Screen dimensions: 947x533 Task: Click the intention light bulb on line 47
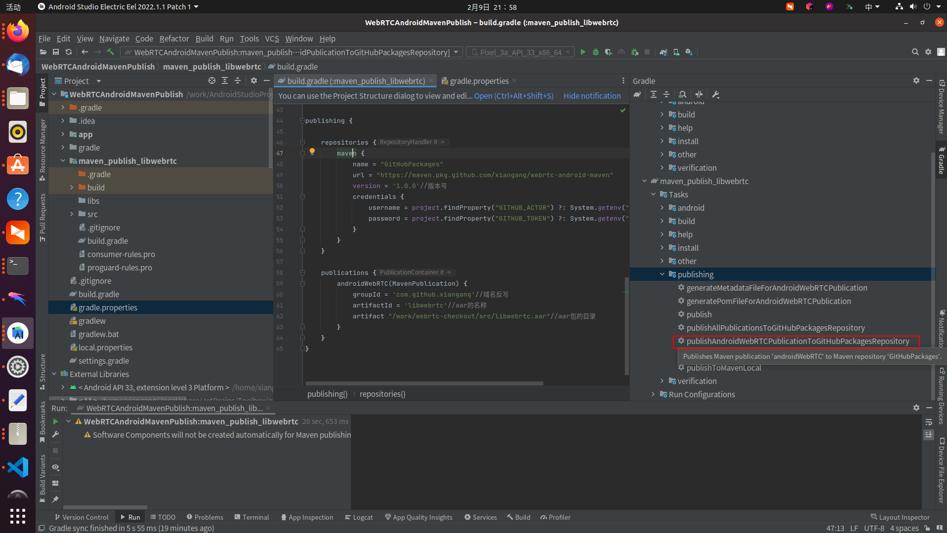312,152
